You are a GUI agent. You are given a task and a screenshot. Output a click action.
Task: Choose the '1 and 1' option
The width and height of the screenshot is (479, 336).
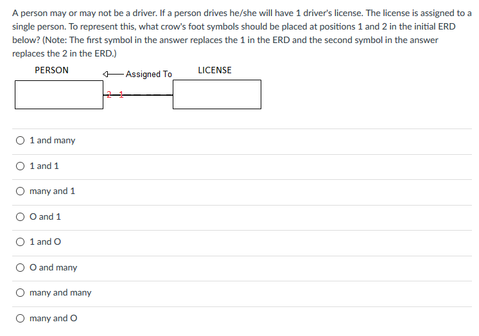point(20,166)
